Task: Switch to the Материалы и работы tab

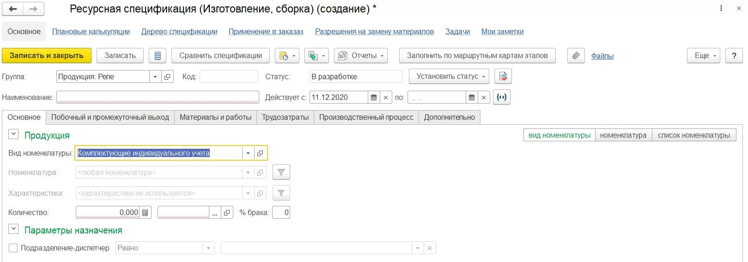Action: tap(215, 117)
